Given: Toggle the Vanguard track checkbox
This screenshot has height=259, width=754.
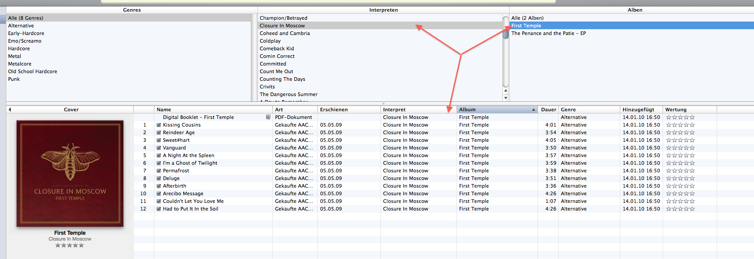Looking at the screenshot, I should coord(159,148).
